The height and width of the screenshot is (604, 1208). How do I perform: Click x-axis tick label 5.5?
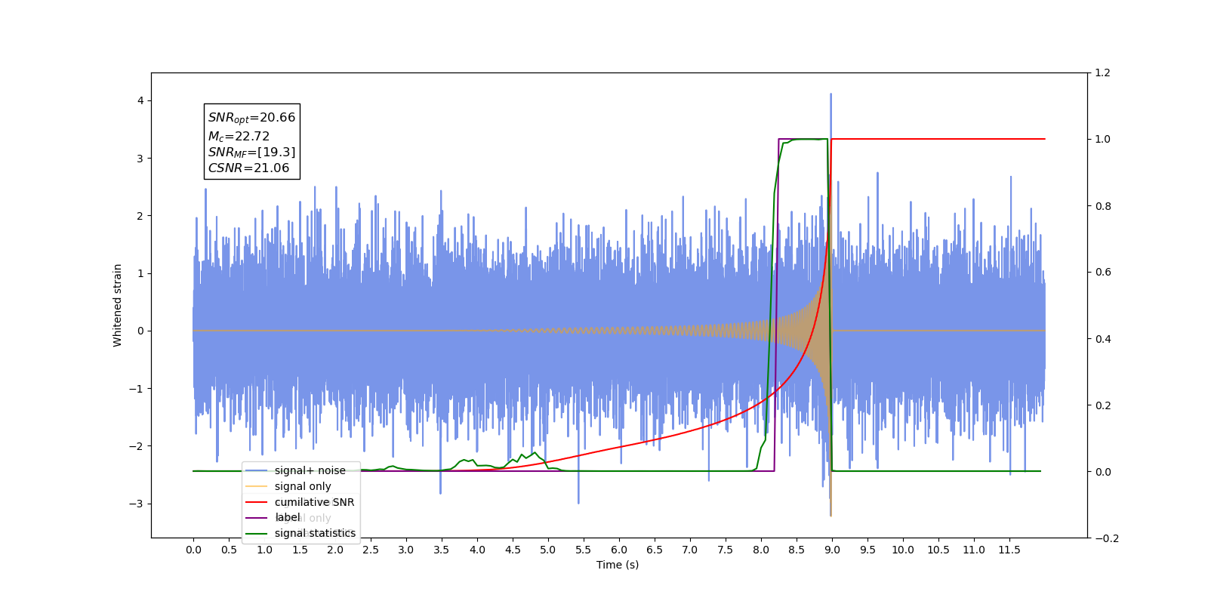(584, 550)
